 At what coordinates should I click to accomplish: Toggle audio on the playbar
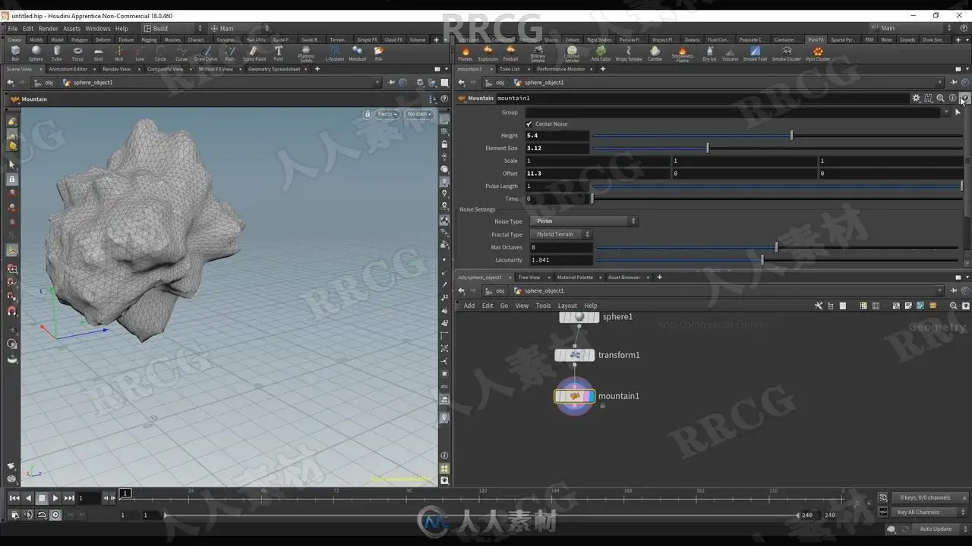pyautogui.click(x=29, y=515)
